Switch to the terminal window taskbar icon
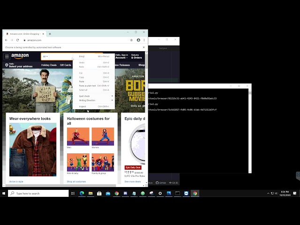Viewport: 300px width, 225px height. click(178, 194)
